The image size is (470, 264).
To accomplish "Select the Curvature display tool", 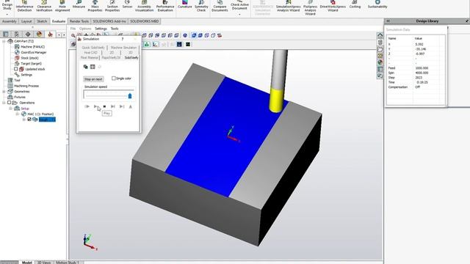I will (184, 4).
